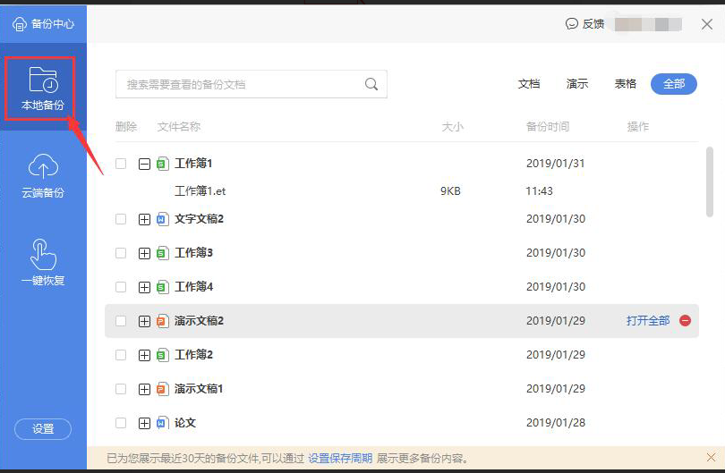Filter list by 文档 documents
The image size is (725, 473).
click(529, 84)
